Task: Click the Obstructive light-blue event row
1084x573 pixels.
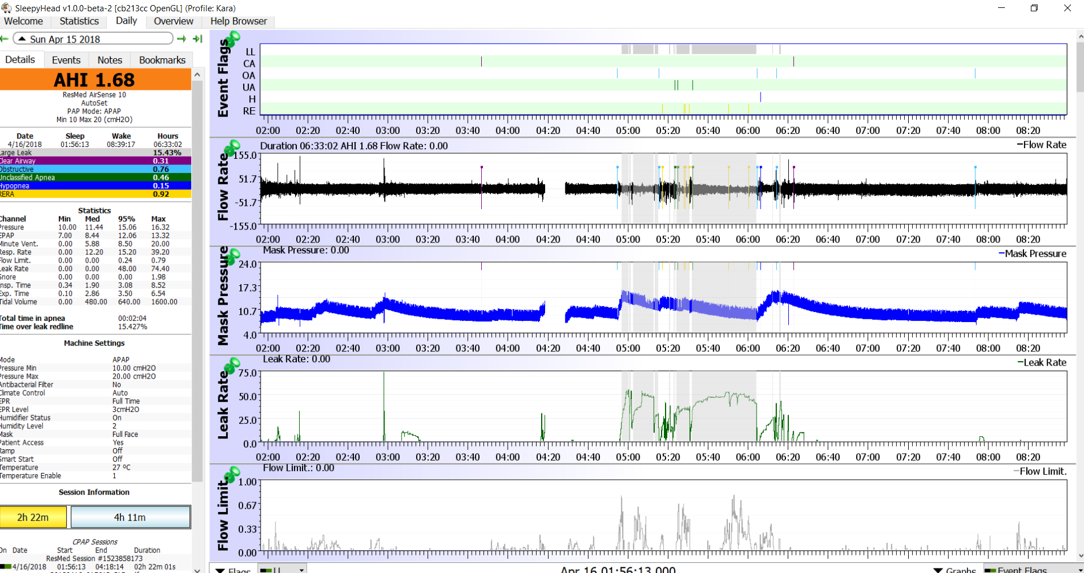Action: (x=95, y=169)
